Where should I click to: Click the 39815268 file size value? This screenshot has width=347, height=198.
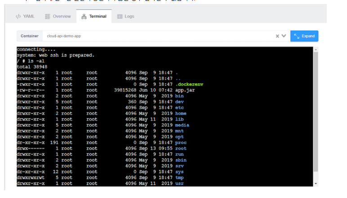(x=125, y=90)
